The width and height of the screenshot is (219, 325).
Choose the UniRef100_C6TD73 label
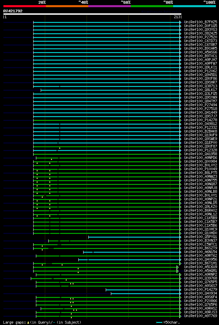pos(201,41)
